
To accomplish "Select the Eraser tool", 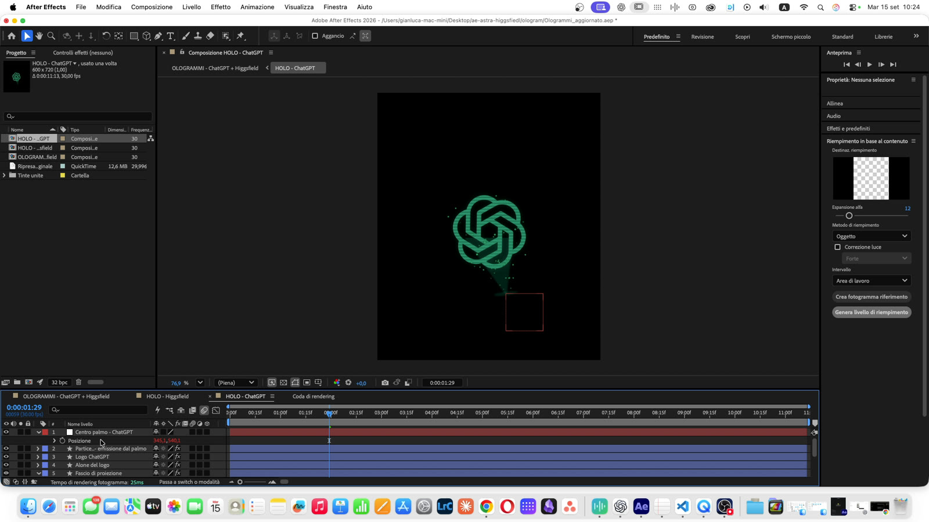I will pyautogui.click(x=210, y=36).
